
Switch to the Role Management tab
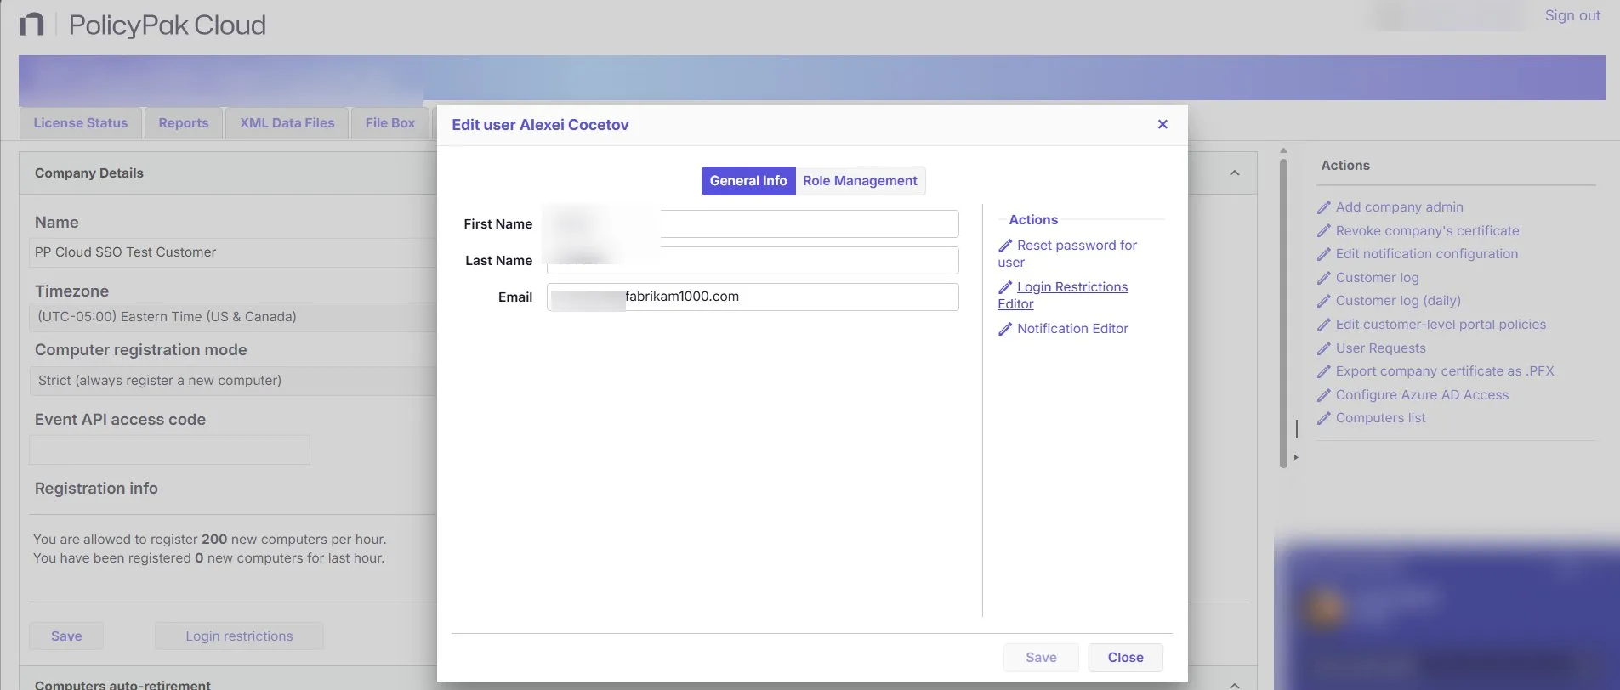(860, 181)
